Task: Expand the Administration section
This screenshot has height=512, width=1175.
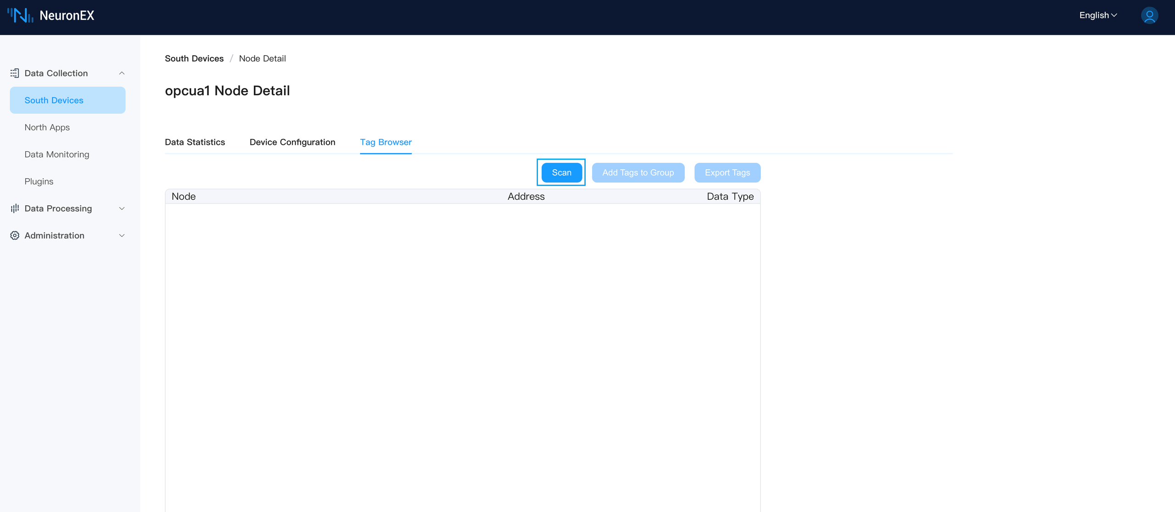Action: click(x=122, y=235)
